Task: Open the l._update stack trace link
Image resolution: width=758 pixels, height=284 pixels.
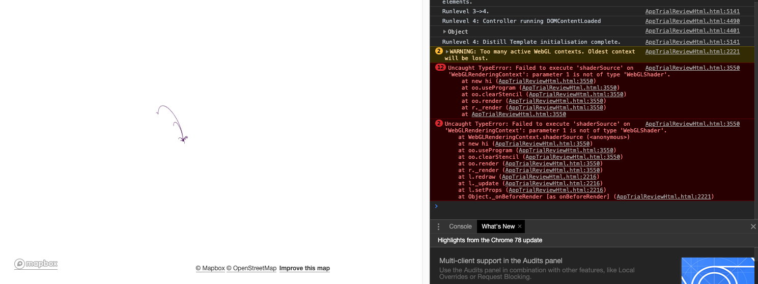Action: click(552, 183)
